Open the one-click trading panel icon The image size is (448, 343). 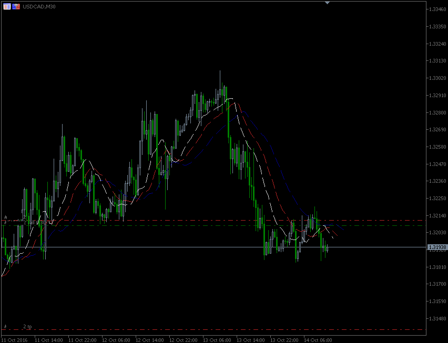[x=16, y=6]
